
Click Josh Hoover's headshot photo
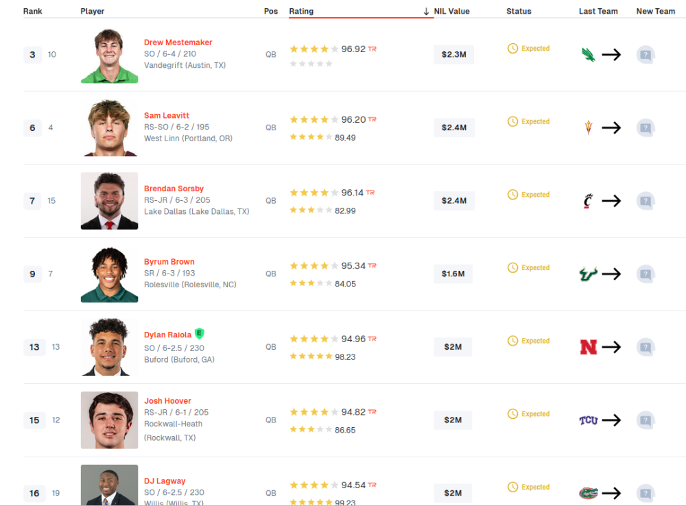click(109, 420)
